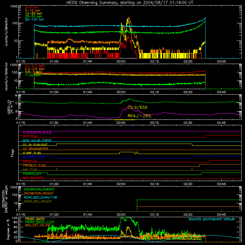245x245 pixels.
Task: Click the orange 6-12 keV flare peak
Action: (128, 18)
